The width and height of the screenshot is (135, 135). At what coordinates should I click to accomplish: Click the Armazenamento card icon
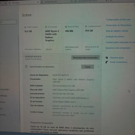pyautogui.click(x=86, y=26)
